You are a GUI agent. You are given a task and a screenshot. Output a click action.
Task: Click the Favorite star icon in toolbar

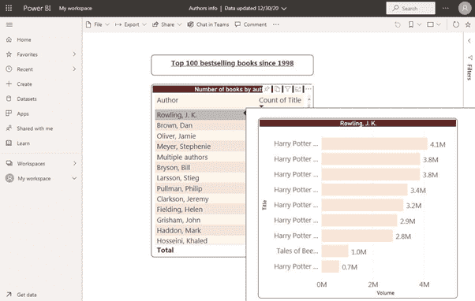[468, 24]
